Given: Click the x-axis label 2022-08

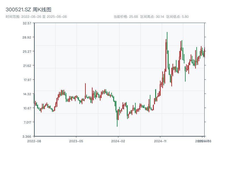Looking at the screenshot, I should click(x=34, y=141).
